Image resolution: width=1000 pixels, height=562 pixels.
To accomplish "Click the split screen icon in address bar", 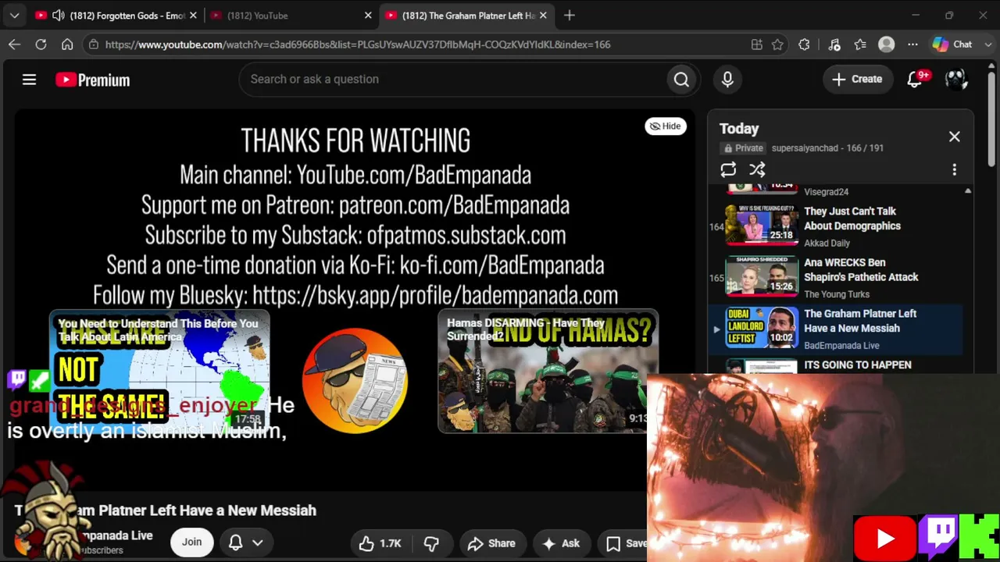I will [x=756, y=44].
